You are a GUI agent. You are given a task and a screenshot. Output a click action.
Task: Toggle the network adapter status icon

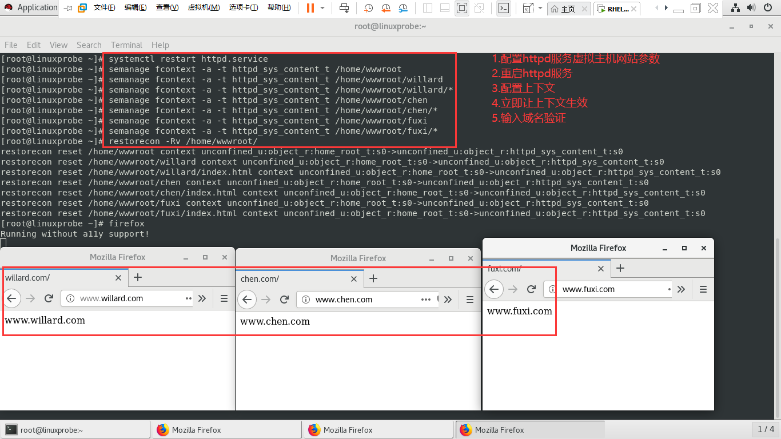click(x=735, y=7)
